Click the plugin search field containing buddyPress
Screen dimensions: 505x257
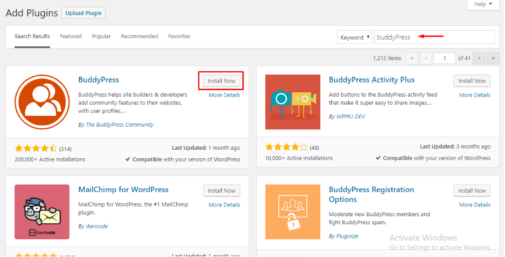tap(434, 37)
